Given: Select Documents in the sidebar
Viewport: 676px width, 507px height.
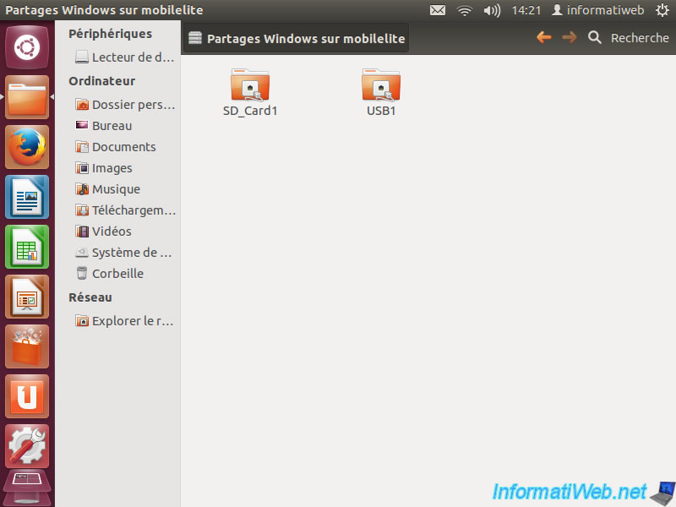Looking at the screenshot, I should point(123,147).
